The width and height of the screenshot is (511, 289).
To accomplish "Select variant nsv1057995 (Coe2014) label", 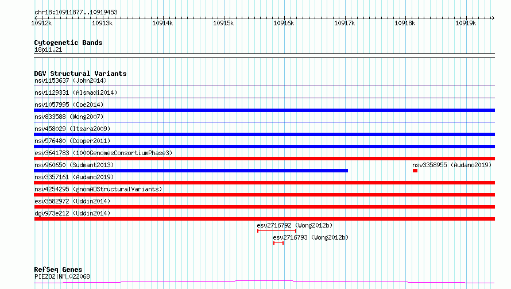I will click(x=69, y=105).
